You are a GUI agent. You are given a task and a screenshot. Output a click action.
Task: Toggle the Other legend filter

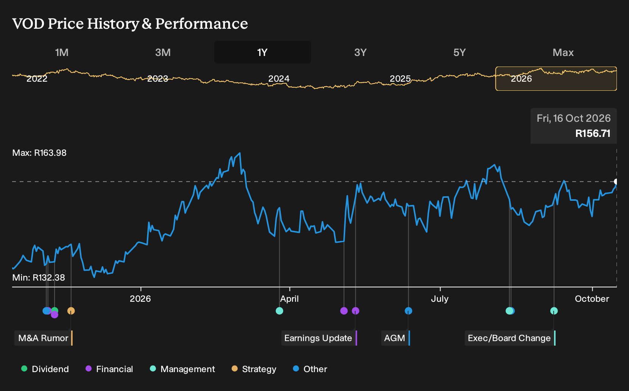point(310,369)
